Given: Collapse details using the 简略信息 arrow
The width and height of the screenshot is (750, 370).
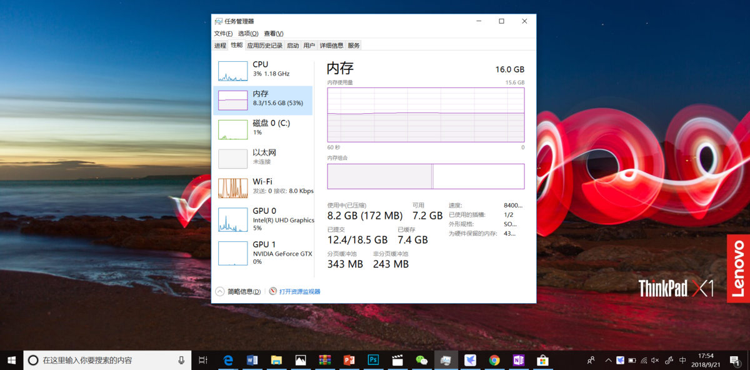Looking at the screenshot, I should 220,291.
